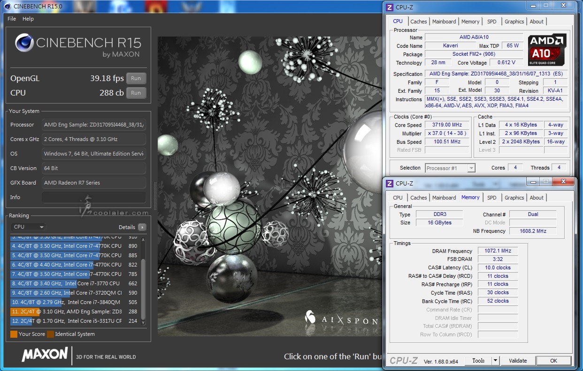Open the Help menu in Cinebench

(x=28, y=19)
